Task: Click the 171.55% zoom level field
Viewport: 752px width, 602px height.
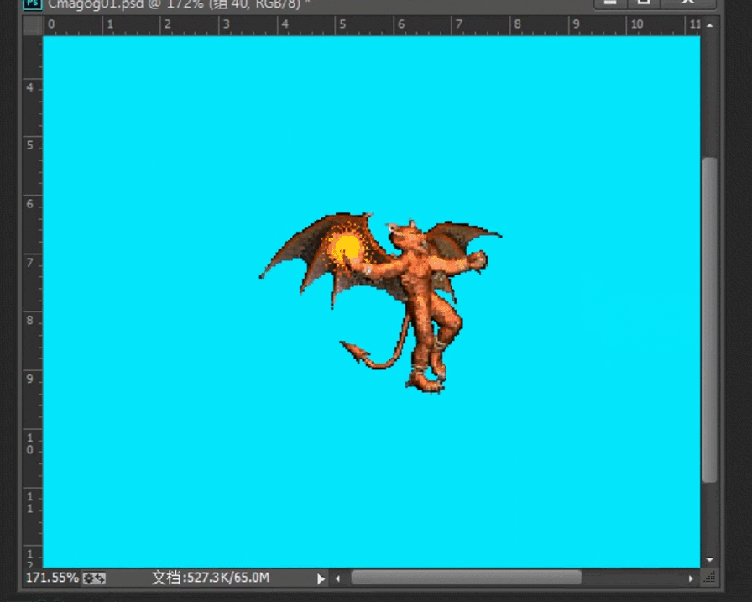Action: pos(52,578)
